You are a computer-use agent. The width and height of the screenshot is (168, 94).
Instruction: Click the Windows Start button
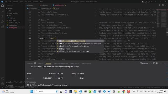[x=32, y=91]
